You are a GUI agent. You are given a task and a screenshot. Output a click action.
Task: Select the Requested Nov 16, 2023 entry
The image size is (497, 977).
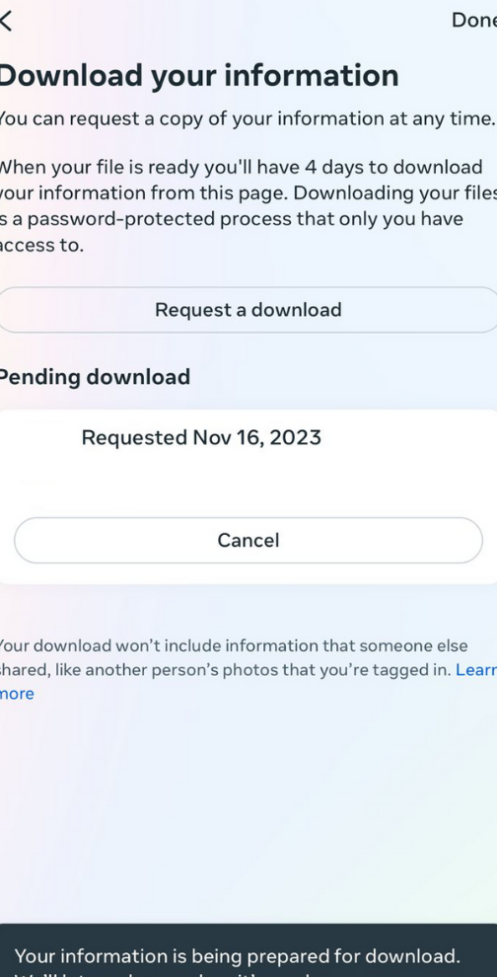click(x=201, y=437)
